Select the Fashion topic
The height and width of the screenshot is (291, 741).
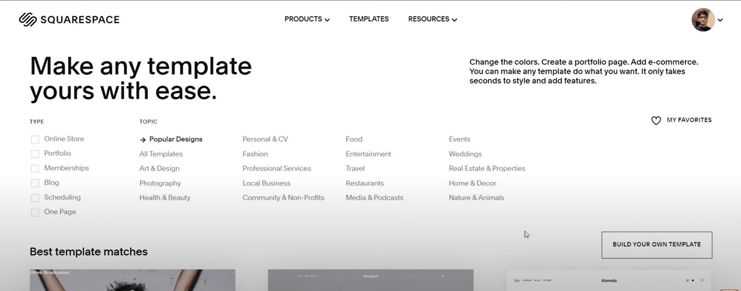(x=255, y=154)
